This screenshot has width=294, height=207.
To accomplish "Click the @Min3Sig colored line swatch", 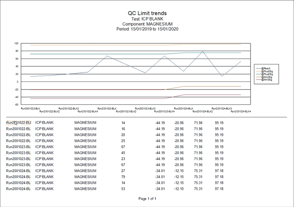I will (259, 80).
